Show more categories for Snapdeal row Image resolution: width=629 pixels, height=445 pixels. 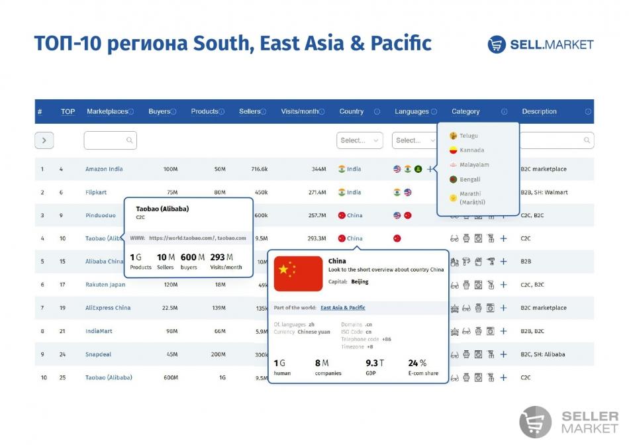point(503,355)
